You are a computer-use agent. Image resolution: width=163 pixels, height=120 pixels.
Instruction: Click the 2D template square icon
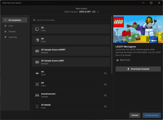tap(37, 29)
